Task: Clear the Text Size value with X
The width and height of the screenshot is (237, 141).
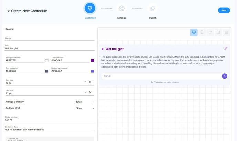Action: pyautogui.click(x=90, y=82)
